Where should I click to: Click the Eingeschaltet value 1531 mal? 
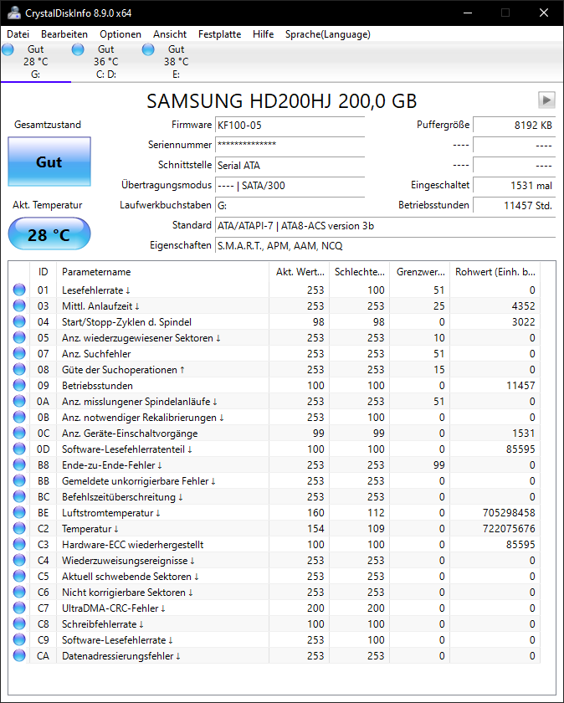tap(515, 186)
